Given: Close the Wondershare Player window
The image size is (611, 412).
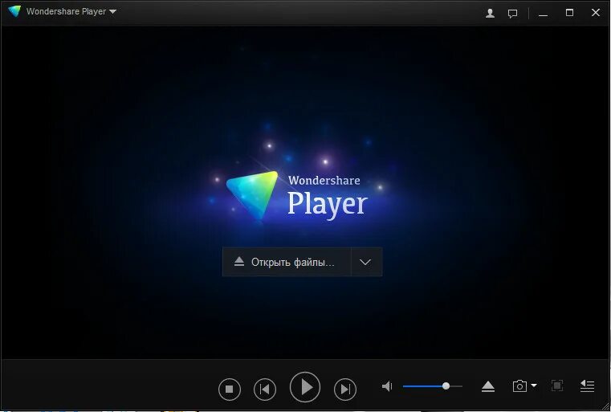Looking at the screenshot, I should pos(596,13).
